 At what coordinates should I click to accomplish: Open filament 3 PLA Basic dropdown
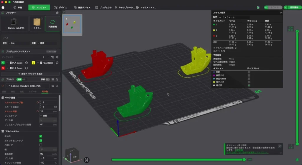pos(15,68)
